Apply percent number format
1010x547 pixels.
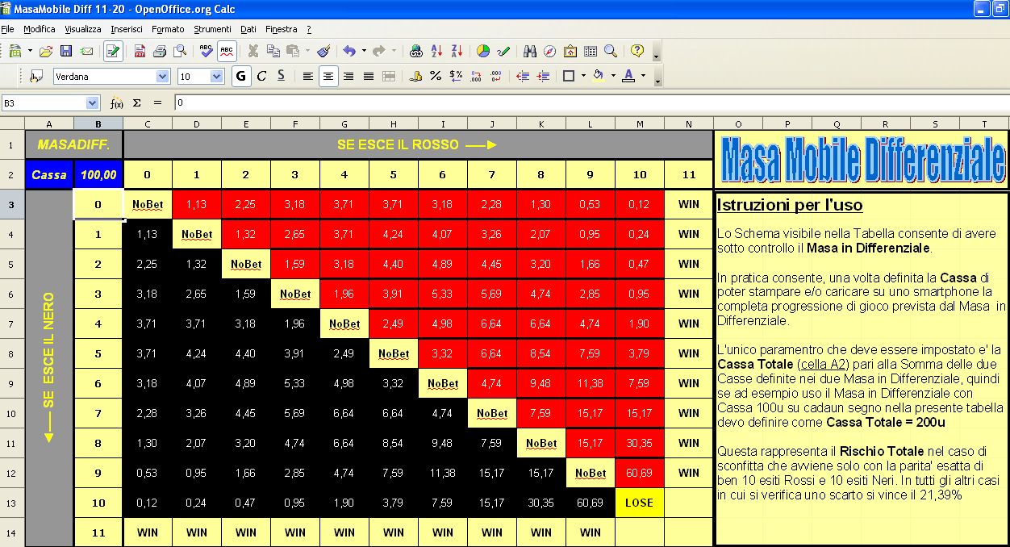436,76
